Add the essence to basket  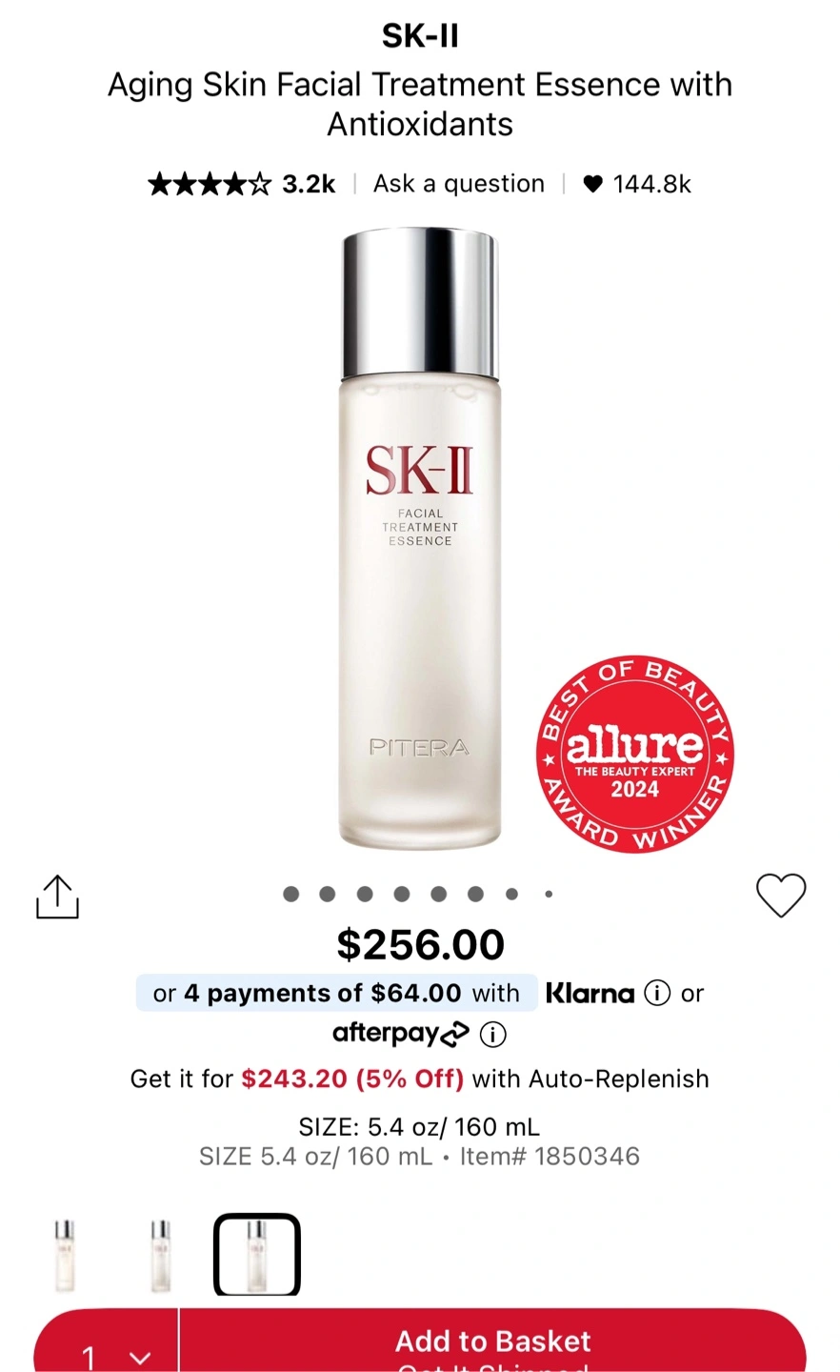click(493, 1343)
